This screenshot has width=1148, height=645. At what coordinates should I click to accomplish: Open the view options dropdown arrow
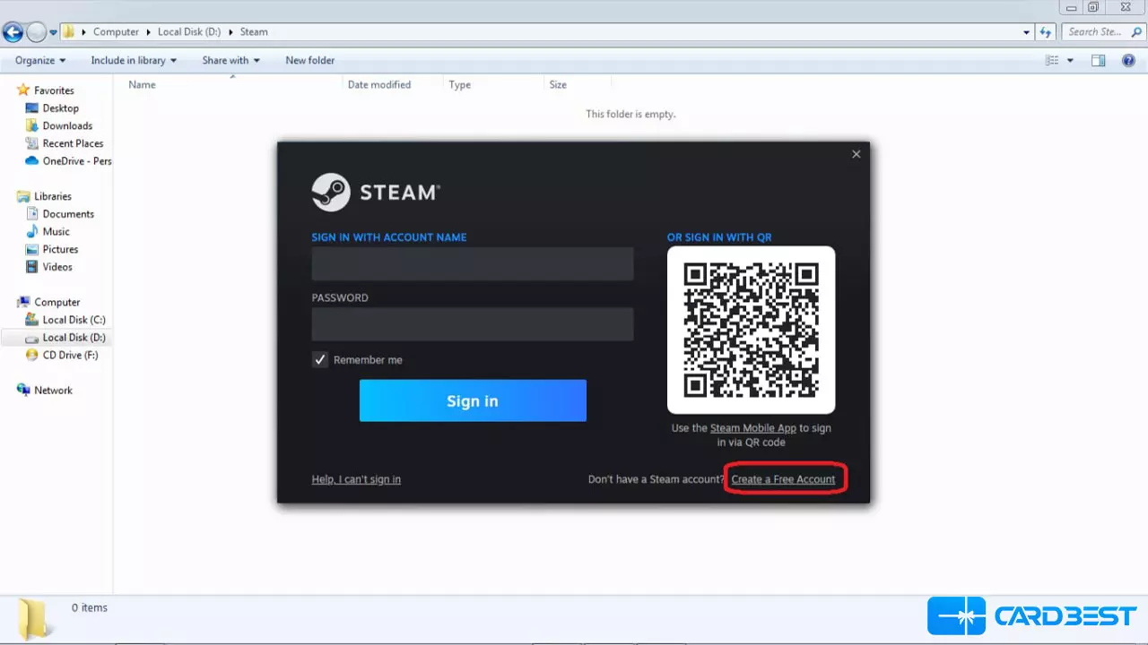tap(1070, 61)
